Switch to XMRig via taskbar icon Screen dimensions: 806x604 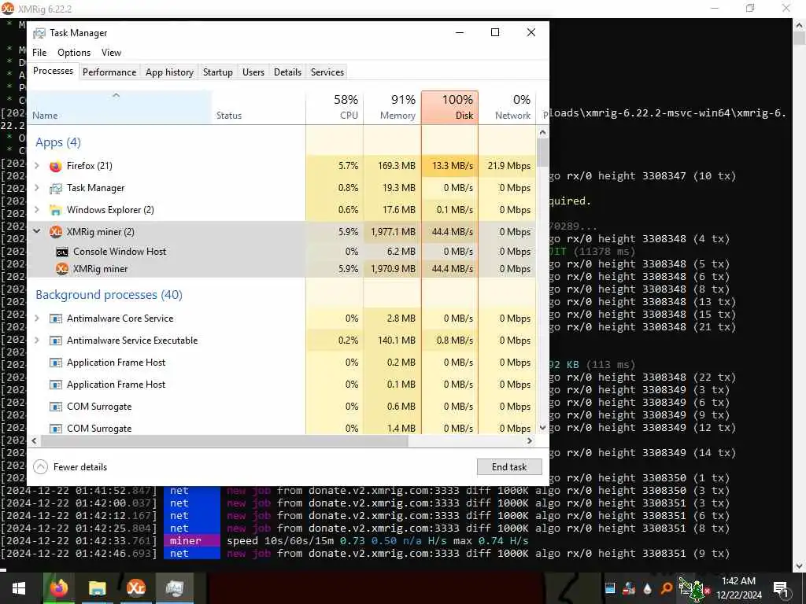(x=136, y=588)
